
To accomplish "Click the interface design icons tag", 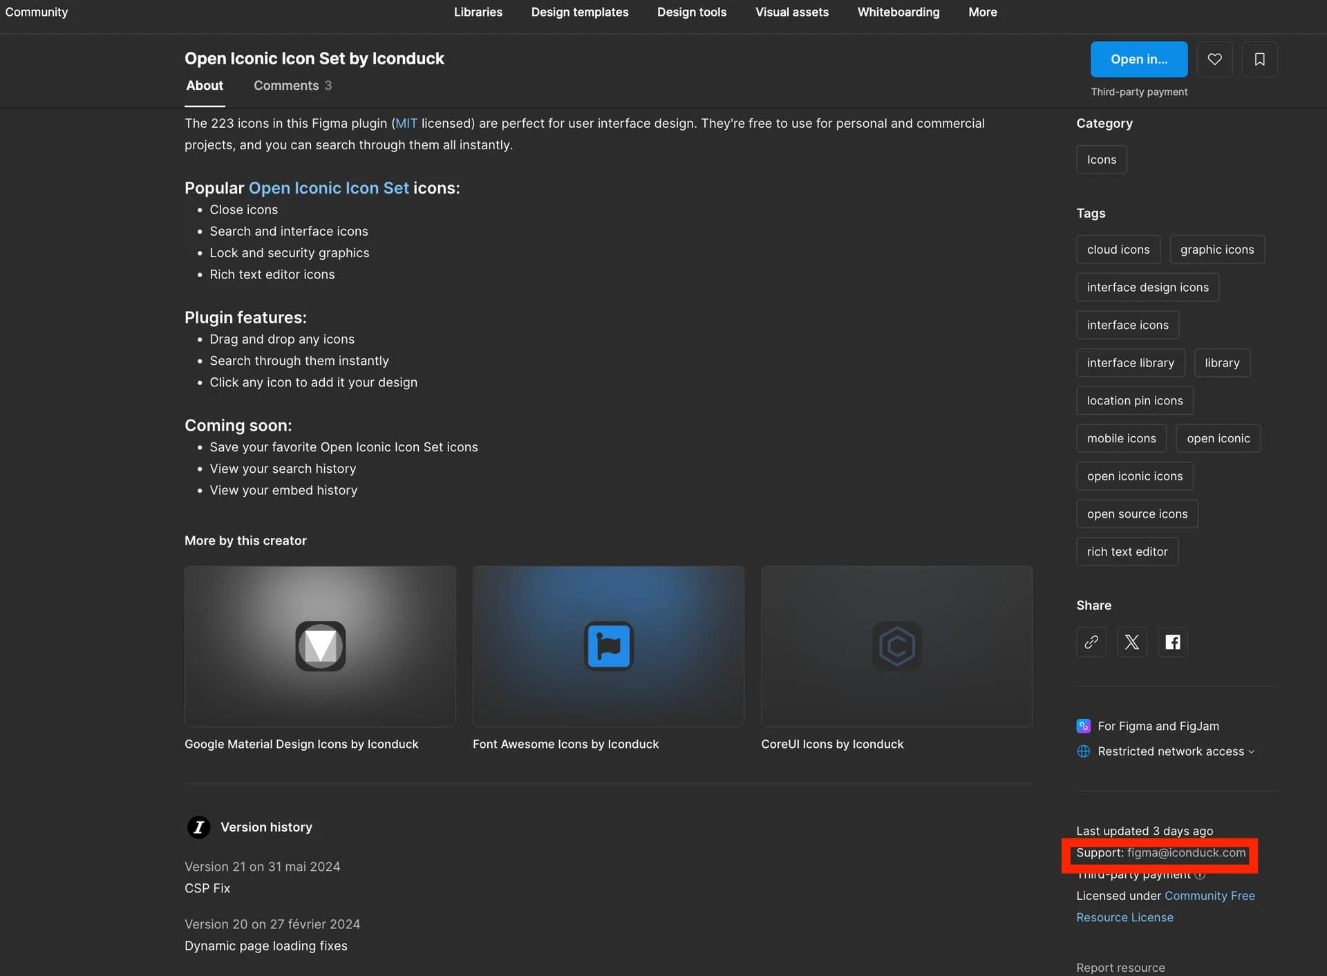I will pyautogui.click(x=1148, y=288).
